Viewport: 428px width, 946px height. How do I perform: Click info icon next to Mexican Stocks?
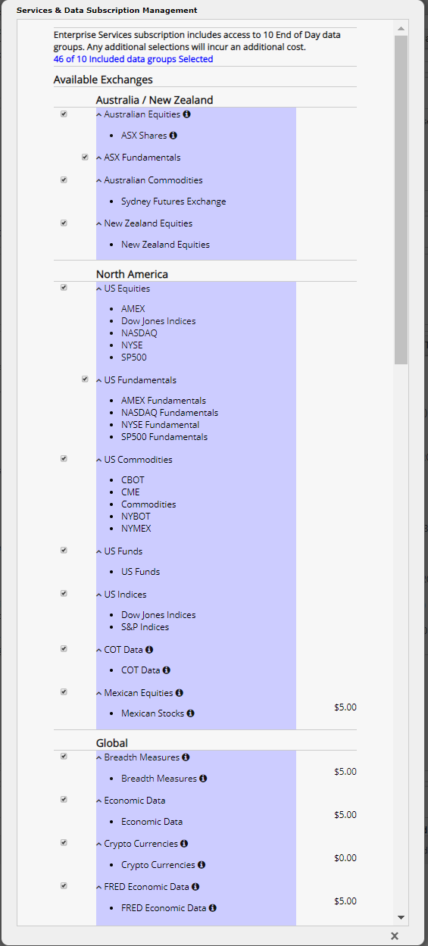click(190, 713)
